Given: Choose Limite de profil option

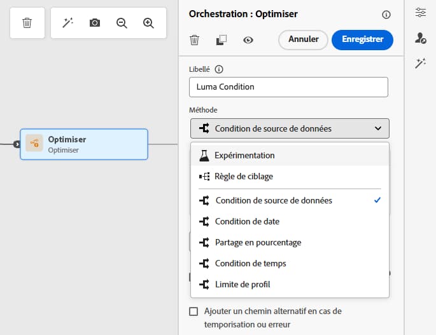Looking at the screenshot, I should 290,284.
